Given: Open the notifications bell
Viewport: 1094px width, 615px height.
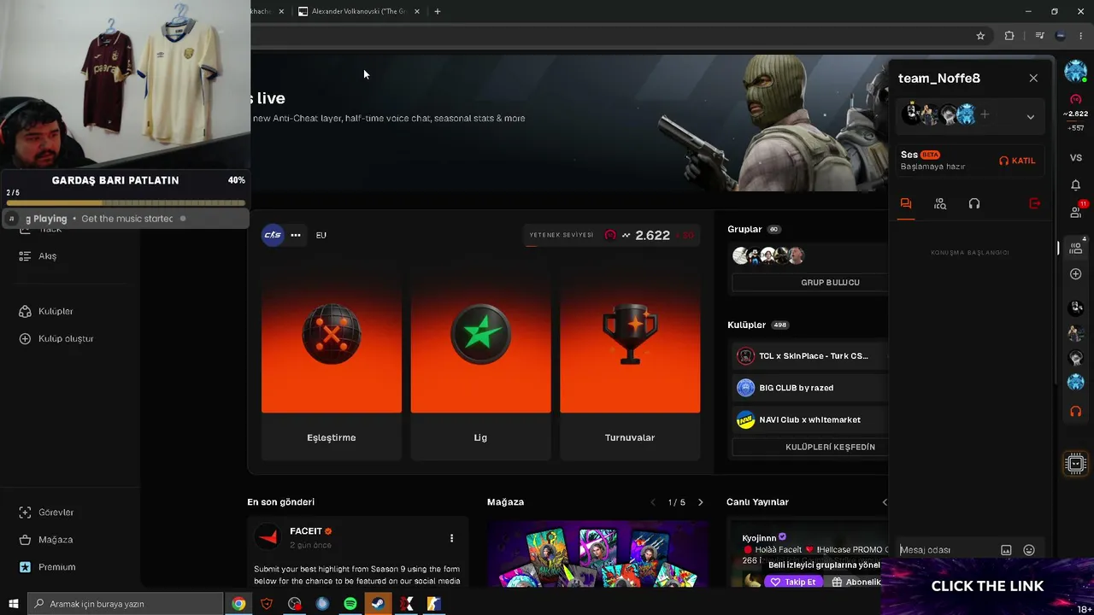Looking at the screenshot, I should click(1076, 185).
